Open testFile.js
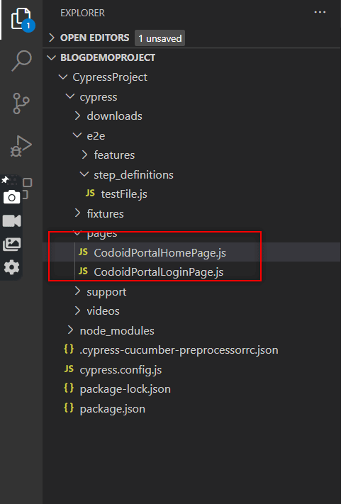Screen dimensions: 341x504 click(x=124, y=194)
